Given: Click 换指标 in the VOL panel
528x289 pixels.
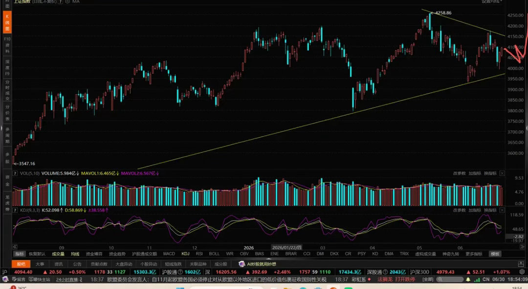Looking at the screenshot, I should (490, 173).
